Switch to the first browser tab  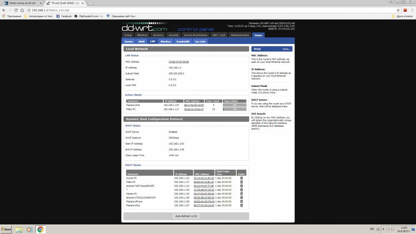pyautogui.click(x=23, y=3)
